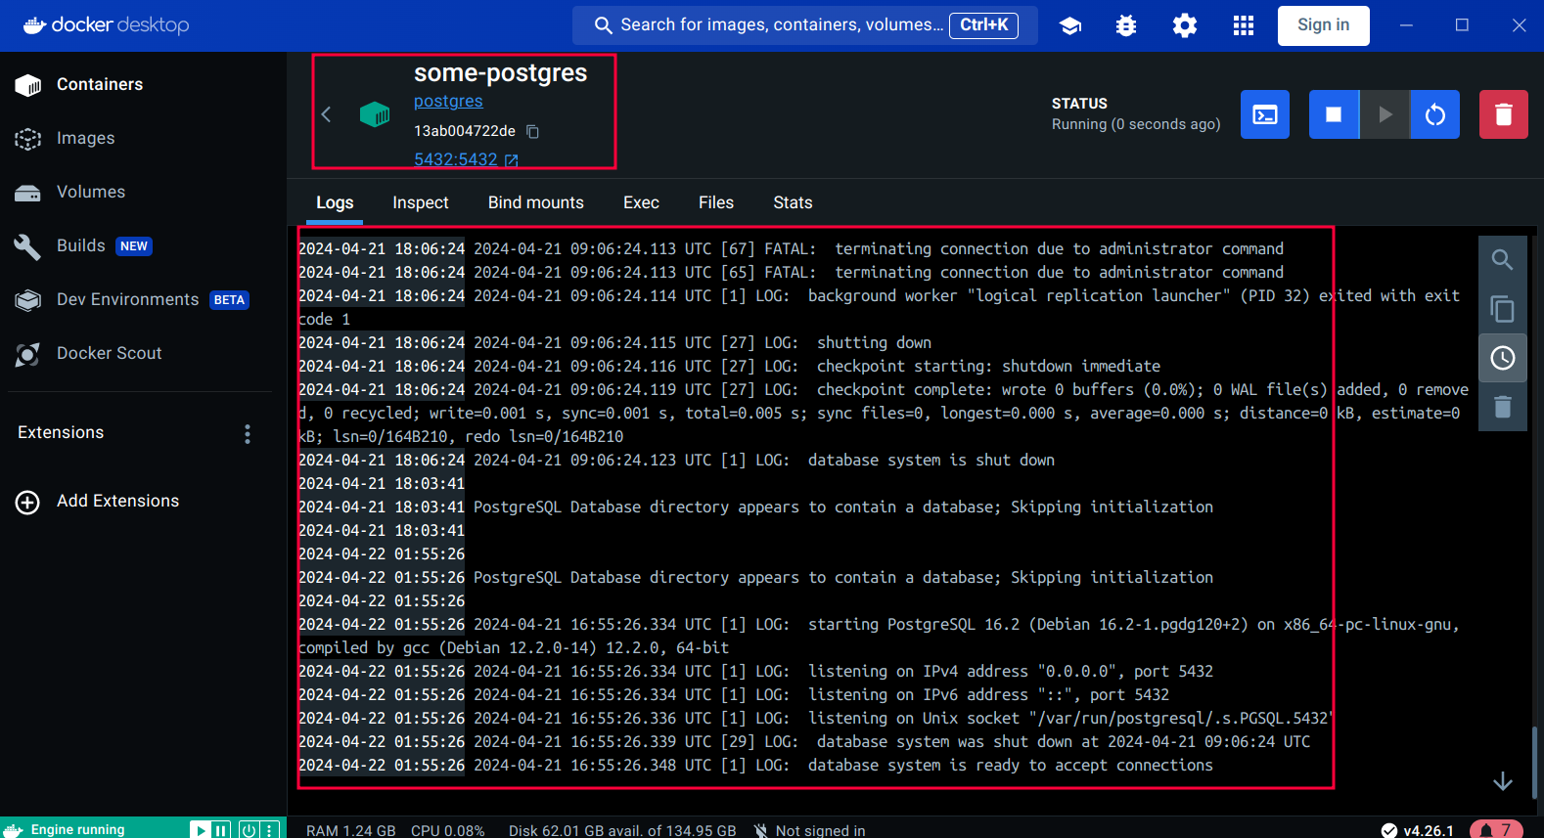Click the 'listening on IPv4 address' log line
The width and height of the screenshot is (1544, 838).
(x=755, y=671)
